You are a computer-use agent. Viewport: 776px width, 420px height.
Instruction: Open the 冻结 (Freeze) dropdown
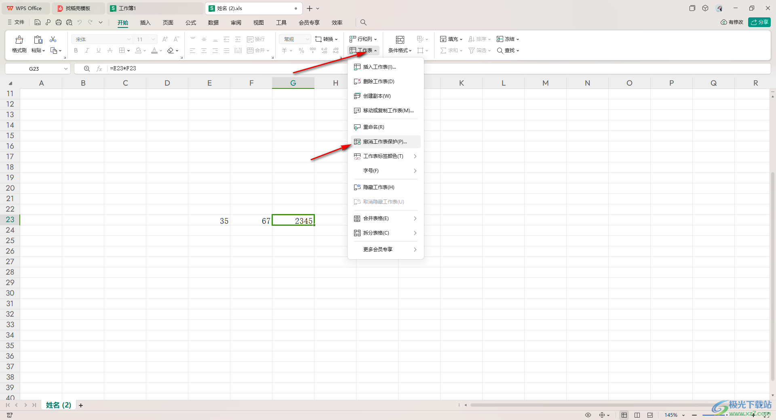pyautogui.click(x=508, y=39)
